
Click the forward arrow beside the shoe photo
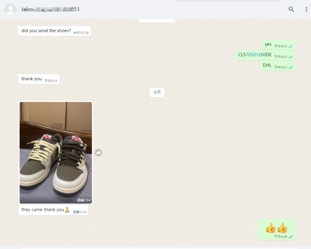click(98, 153)
